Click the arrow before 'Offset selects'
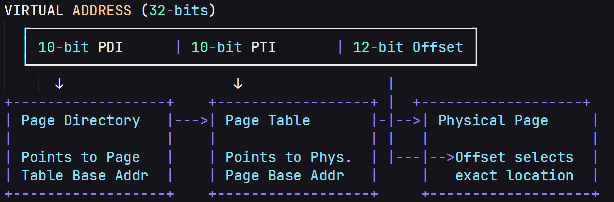Image resolution: width=614 pixels, height=202 pixels. (442, 157)
